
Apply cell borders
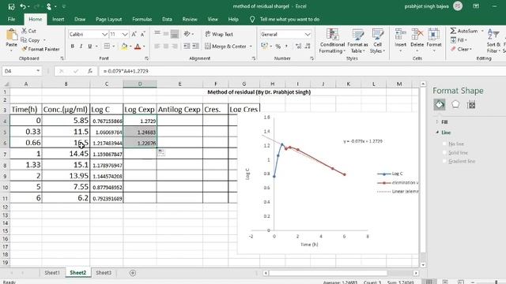point(107,47)
